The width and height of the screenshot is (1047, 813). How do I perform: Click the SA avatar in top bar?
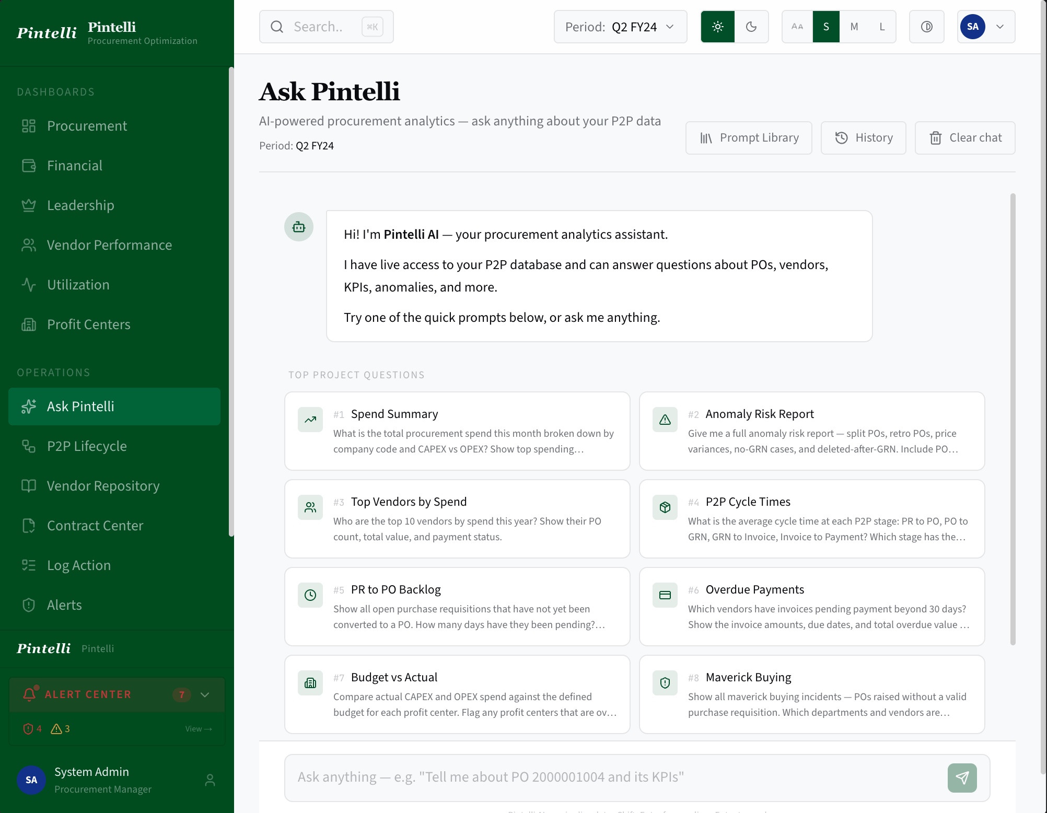[973, 27]
